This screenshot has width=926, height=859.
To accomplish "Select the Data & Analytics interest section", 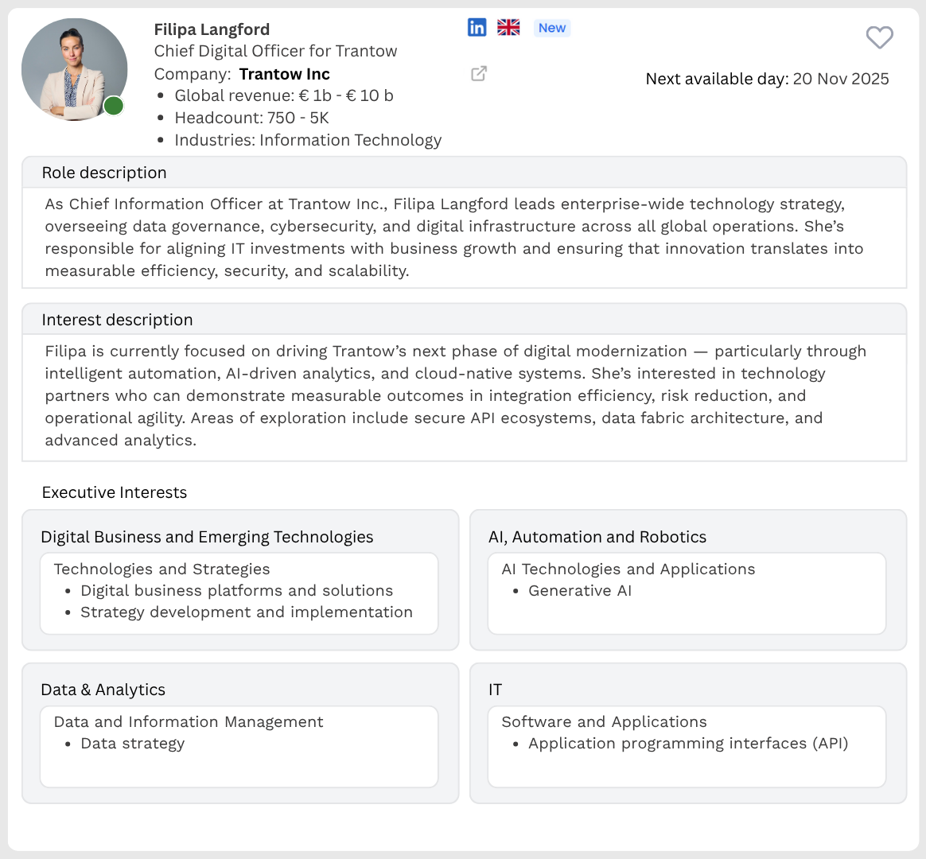I will (x=103, y=690).
